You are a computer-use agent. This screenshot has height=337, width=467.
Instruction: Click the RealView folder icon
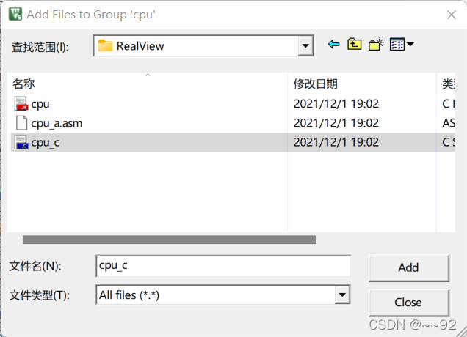(105, 45)
